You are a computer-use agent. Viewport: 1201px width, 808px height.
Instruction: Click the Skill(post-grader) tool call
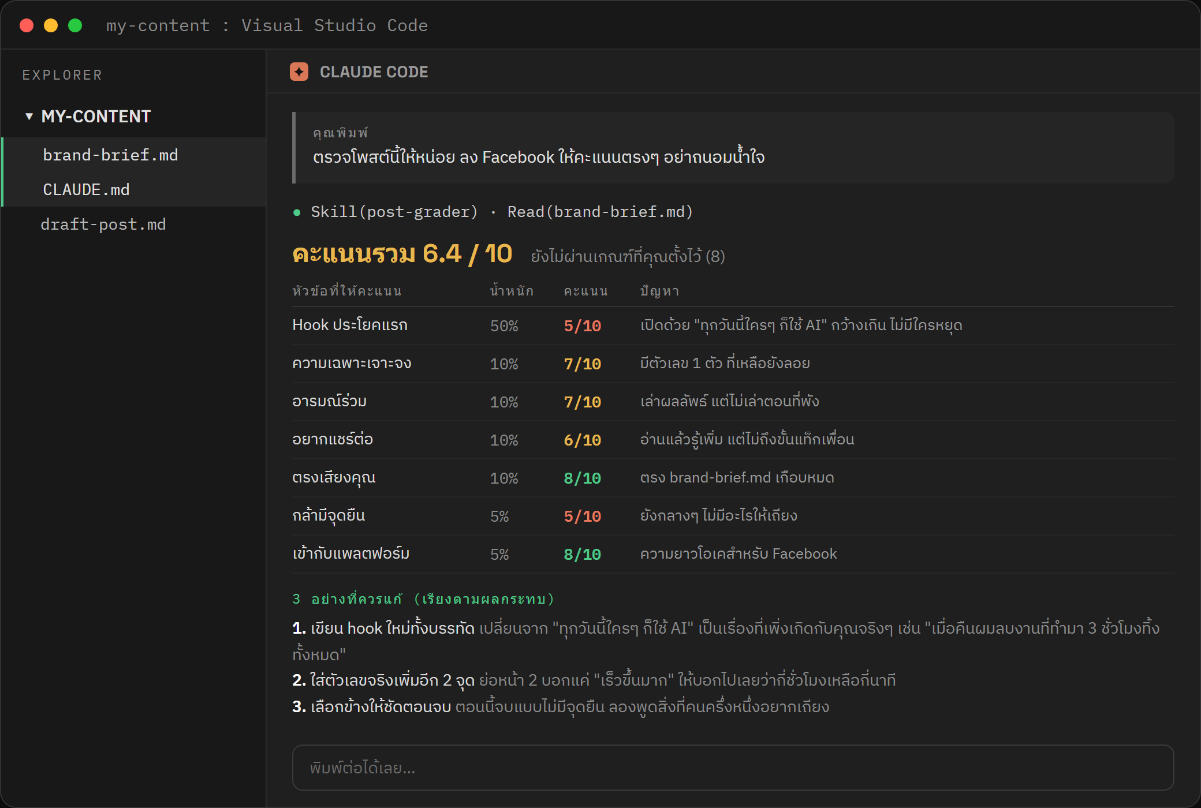click(x=394, y=212)
